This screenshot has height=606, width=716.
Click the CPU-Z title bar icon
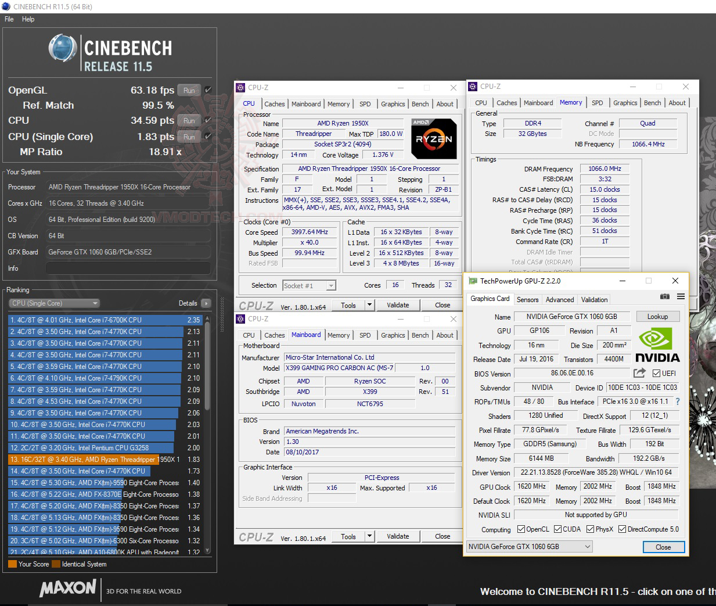tap(240, 88)
